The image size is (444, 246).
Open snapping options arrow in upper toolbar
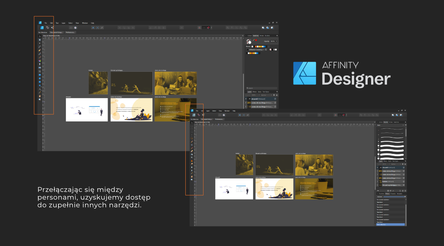pyautogui.click(x=211, y=27)
